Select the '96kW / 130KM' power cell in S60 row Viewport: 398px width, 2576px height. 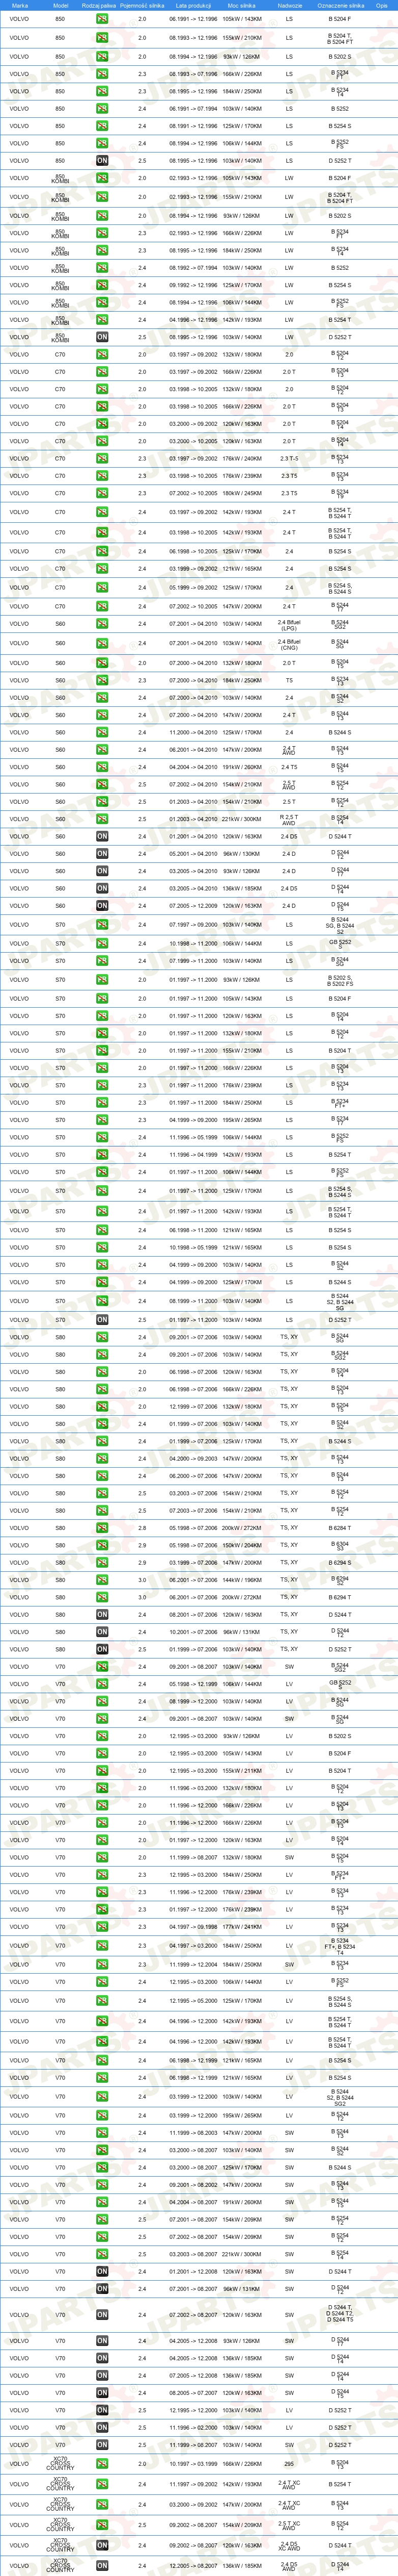pos(241,854)
